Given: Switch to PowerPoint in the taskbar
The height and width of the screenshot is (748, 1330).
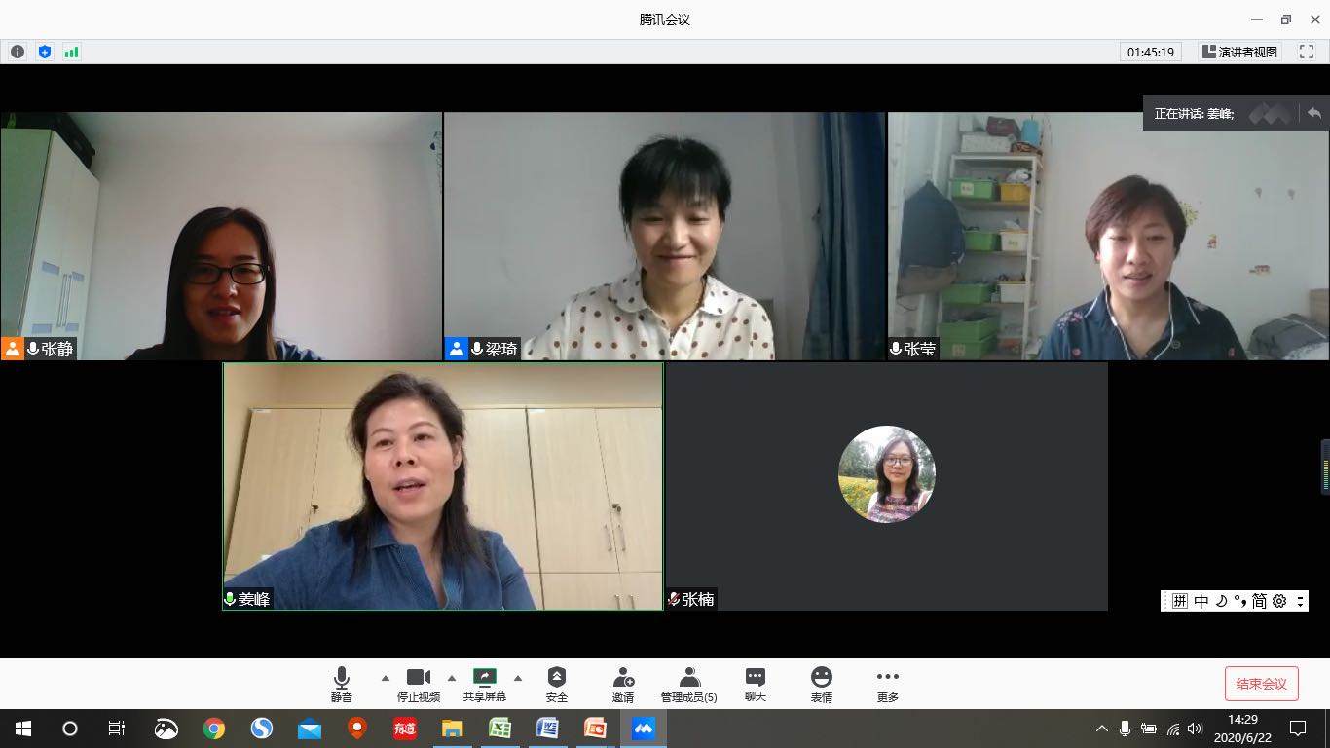Looking at the screenshot, I should [595, 729].
